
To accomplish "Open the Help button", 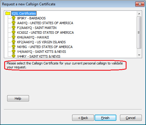I will click(18, 98).
